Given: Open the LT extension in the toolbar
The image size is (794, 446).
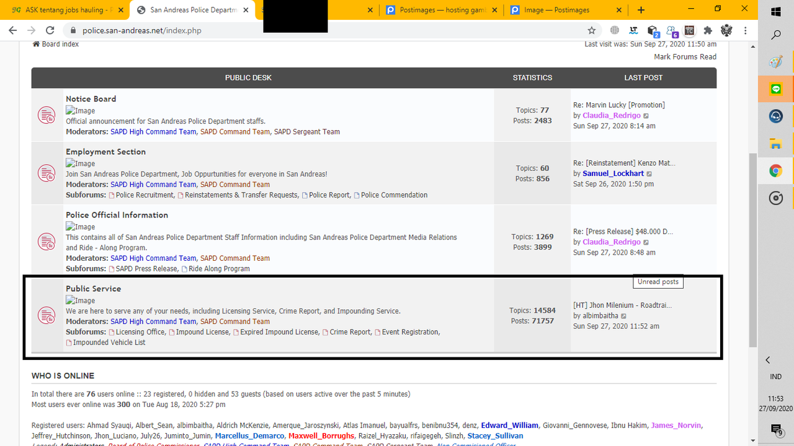Looking at the screenshot, I should [x=633, y=30].
